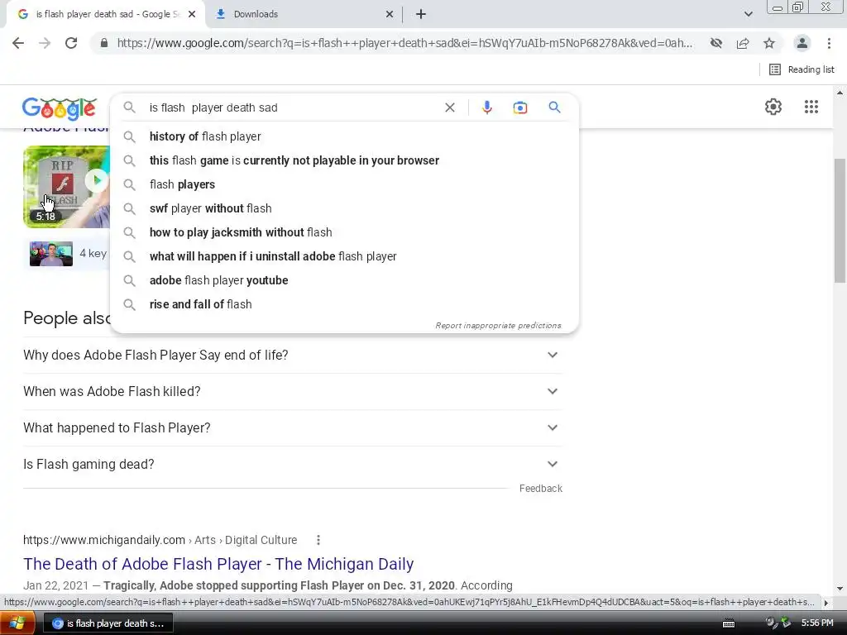Click the taskbar clock 5:56 PM
The image size is (847, 635).
[816, 623]
